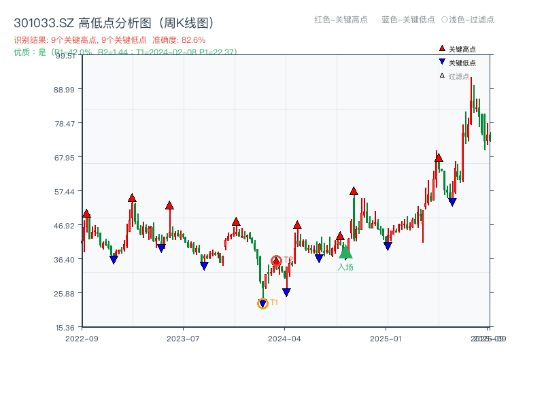Click the 2023-07 x-axis label
This screenshot has height=408, width=544.
pyautogui.click(x=183, y=339)
